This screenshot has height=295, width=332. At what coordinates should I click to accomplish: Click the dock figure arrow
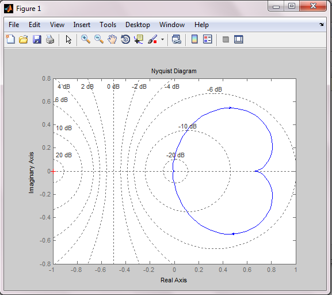322,24
